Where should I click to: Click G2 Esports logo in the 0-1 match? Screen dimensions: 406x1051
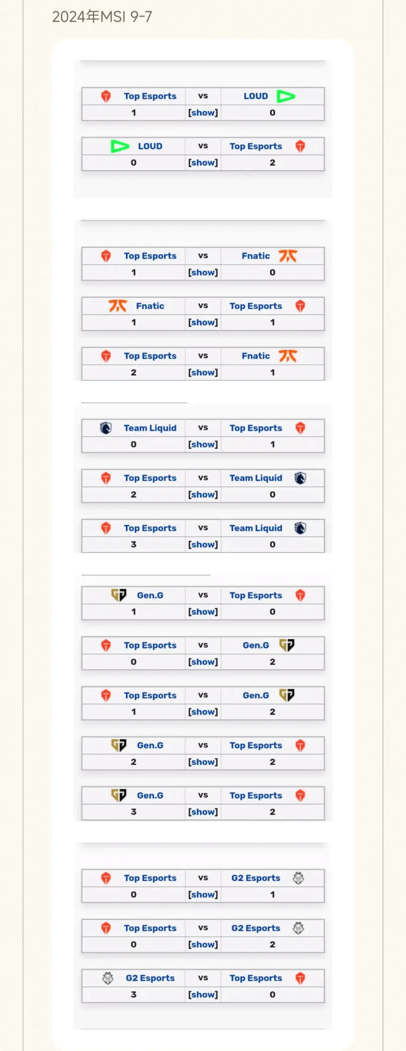298,878
